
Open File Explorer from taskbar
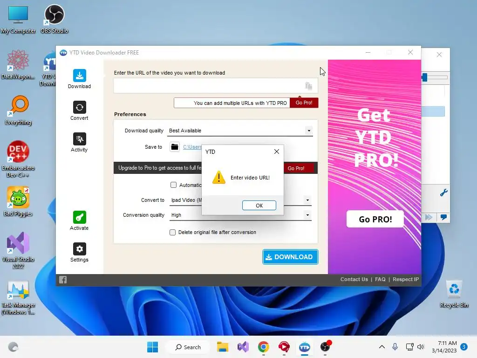tap(223, 347)
